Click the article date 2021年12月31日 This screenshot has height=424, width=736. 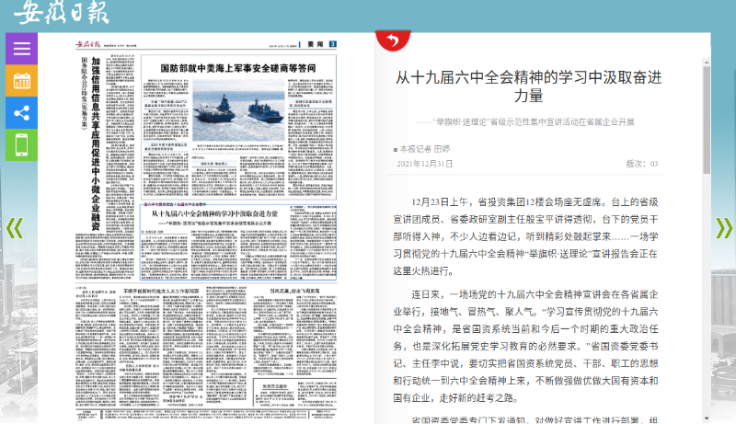pyautogui.click(x=424, y=164)
